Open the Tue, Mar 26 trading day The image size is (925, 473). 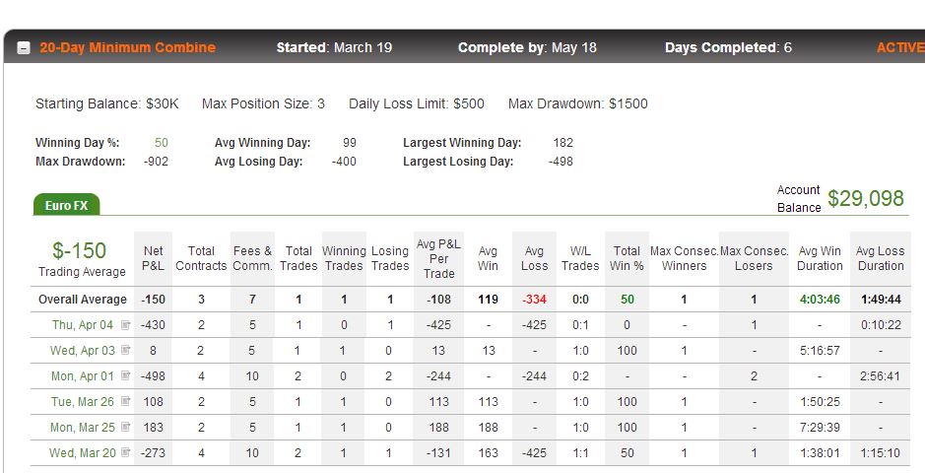(83, 402)
